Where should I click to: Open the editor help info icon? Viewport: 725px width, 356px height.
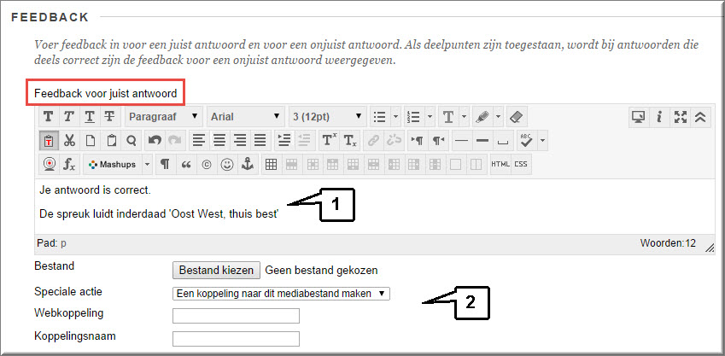pos(659,117)
